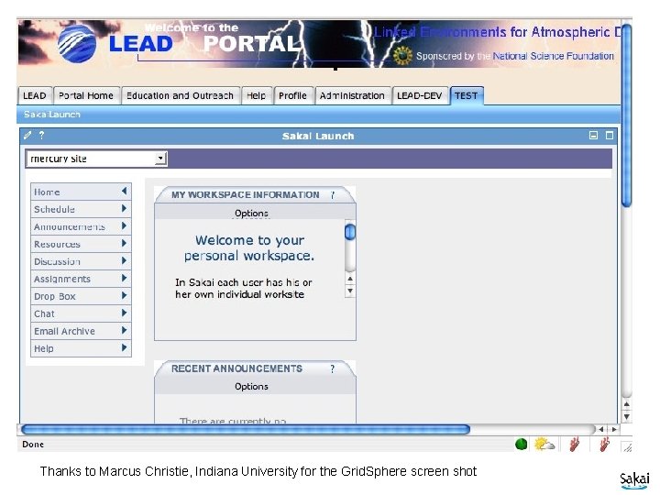
Task: Click browser vertical scroll up arrow
Action: click(627, 404)
